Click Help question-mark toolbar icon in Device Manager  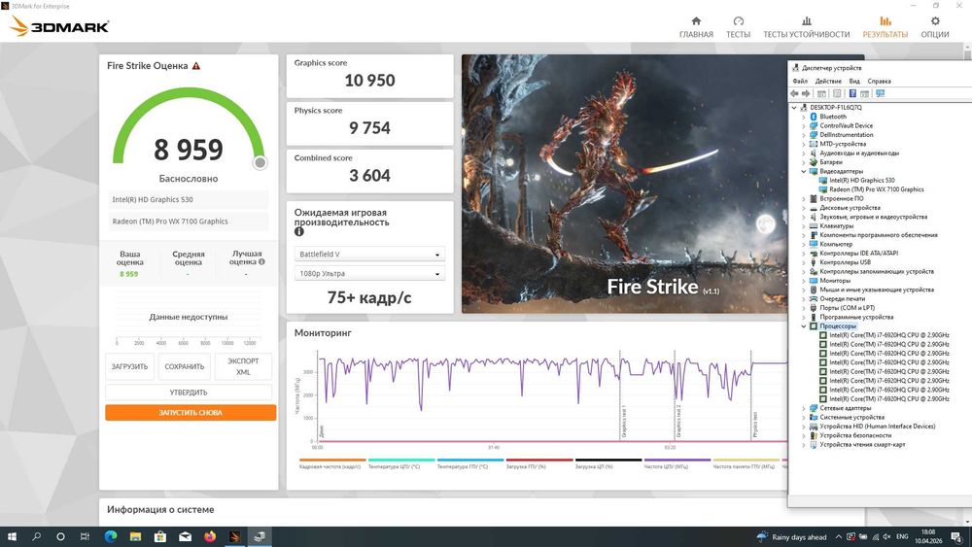(x=852, y=93)
